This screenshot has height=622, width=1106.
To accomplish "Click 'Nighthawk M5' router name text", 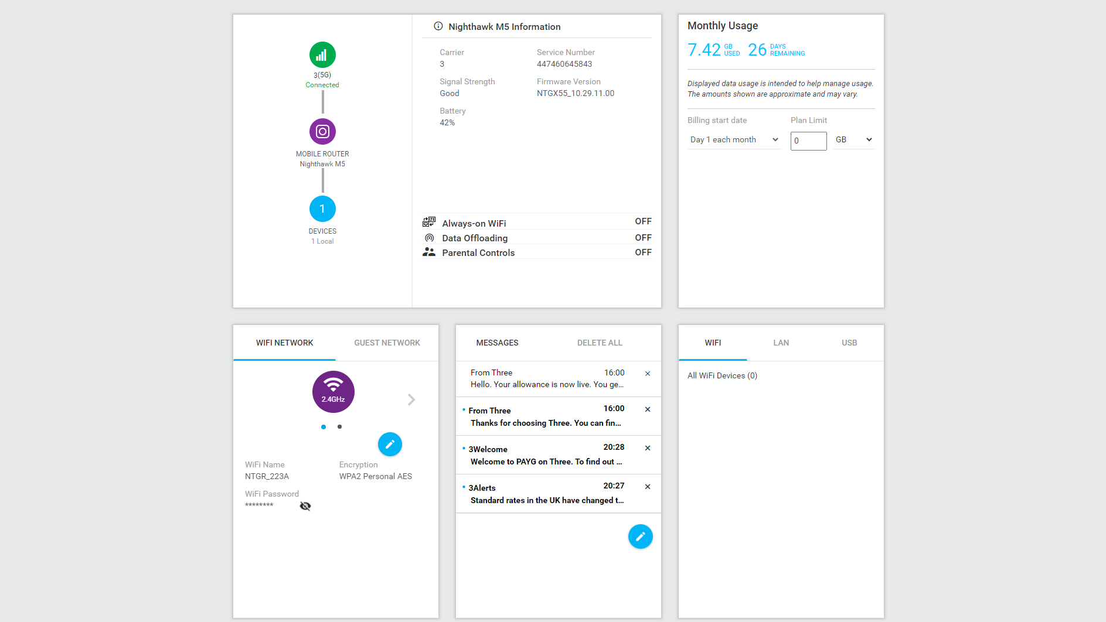I will coord(322,164).
